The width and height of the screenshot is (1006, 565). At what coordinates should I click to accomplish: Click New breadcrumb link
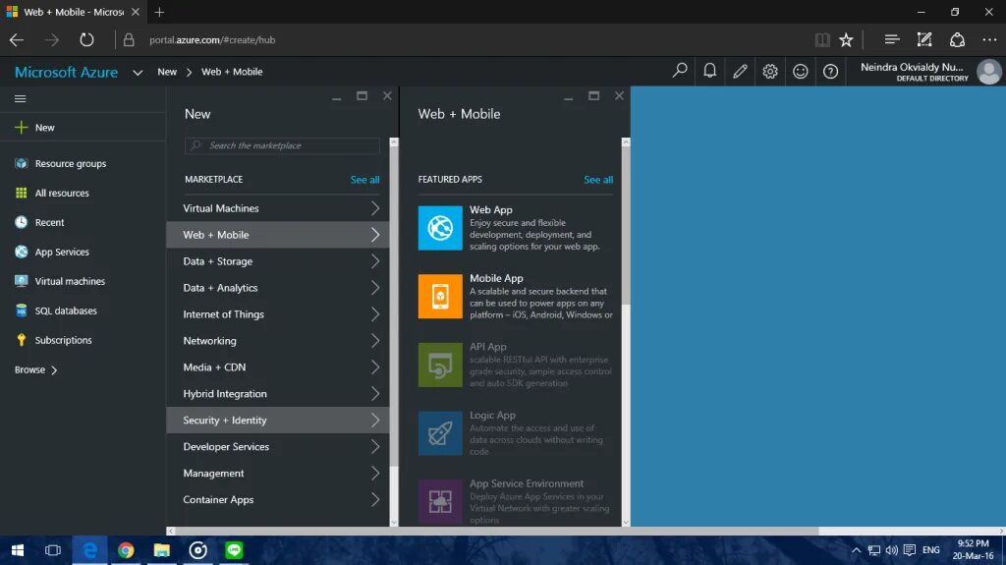tap(167, 72)
